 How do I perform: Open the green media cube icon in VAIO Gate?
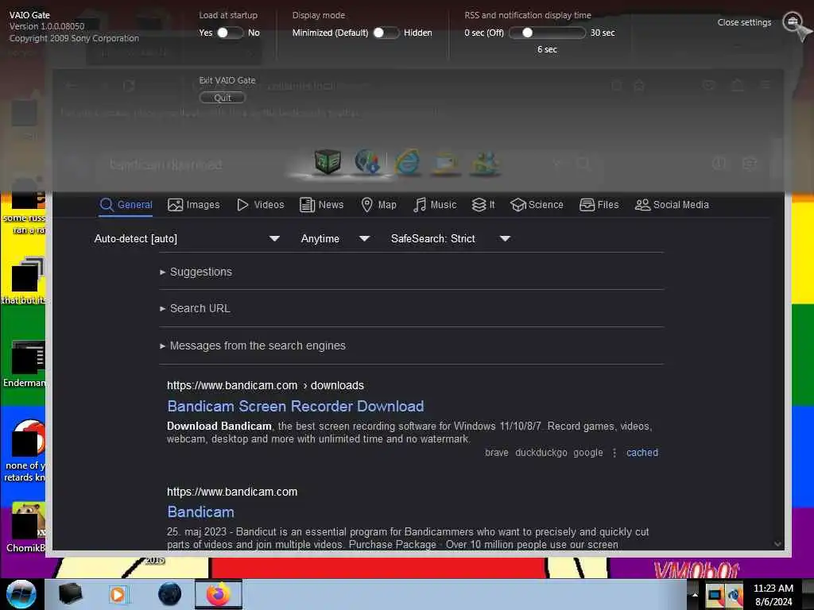pos(328,162)
